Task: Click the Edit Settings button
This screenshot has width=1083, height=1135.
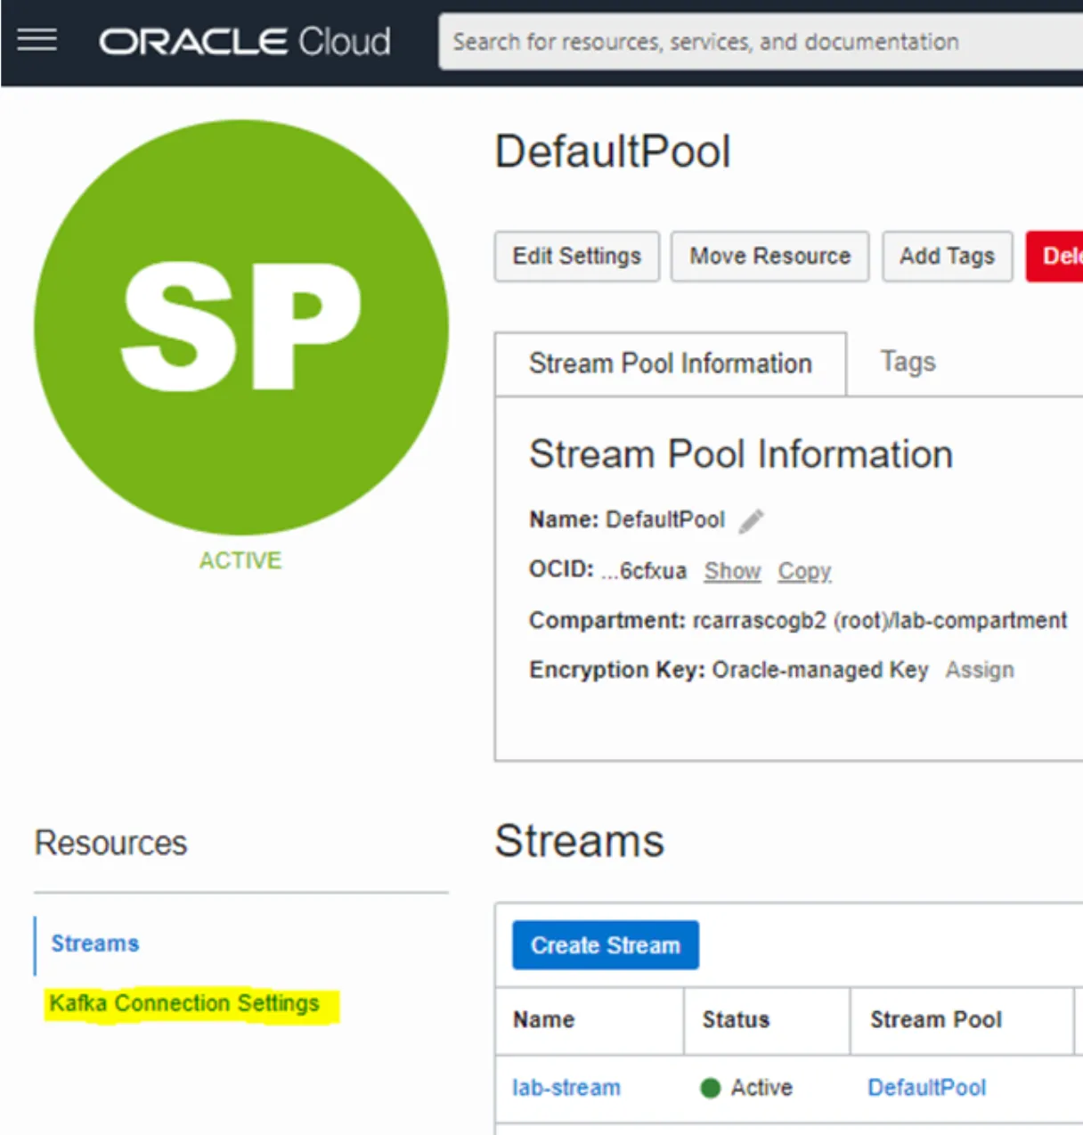Action: pos(577,257)
